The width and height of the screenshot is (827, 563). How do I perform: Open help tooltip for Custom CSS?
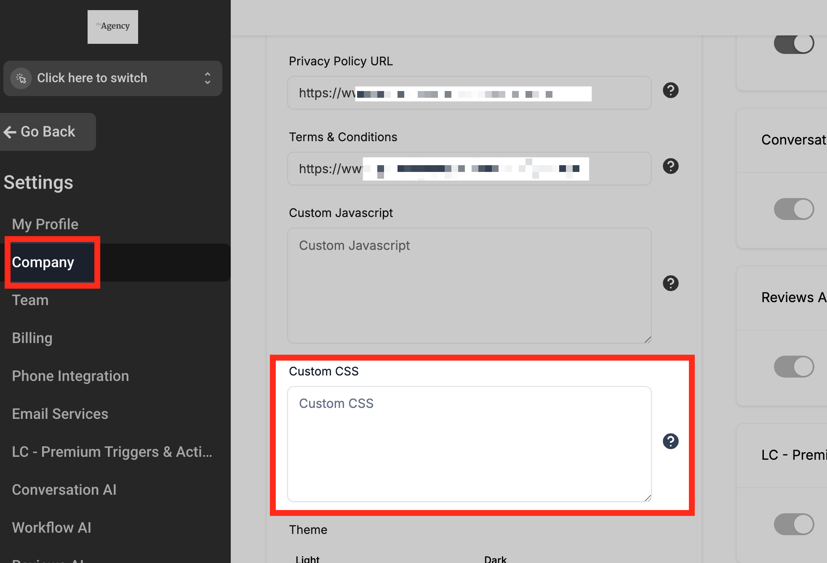point(670,441)
